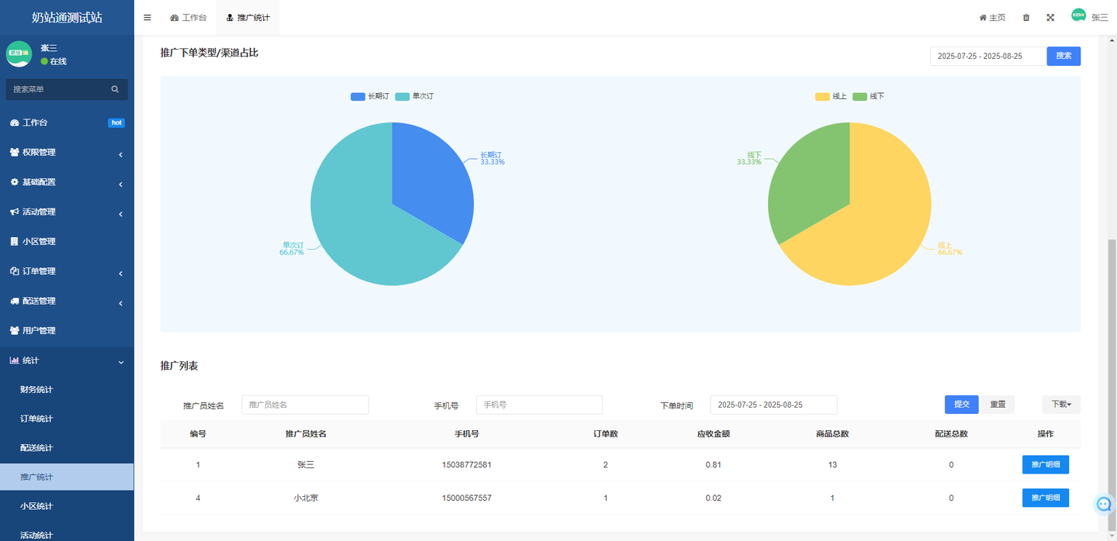
Task: Switch to the 工作台 tab
Action: coord(188,17)
